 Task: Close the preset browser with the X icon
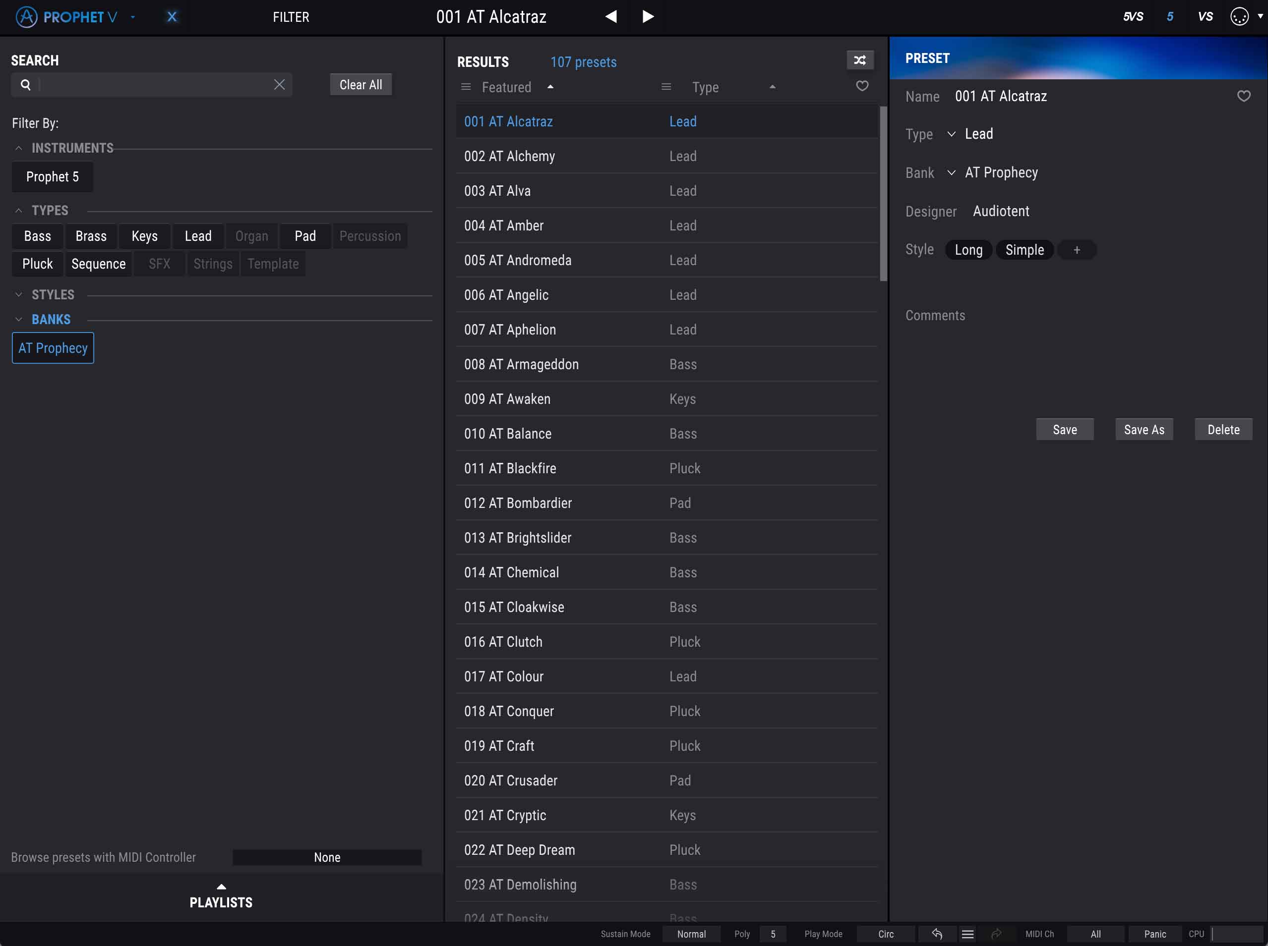click(x=171, y=17)
